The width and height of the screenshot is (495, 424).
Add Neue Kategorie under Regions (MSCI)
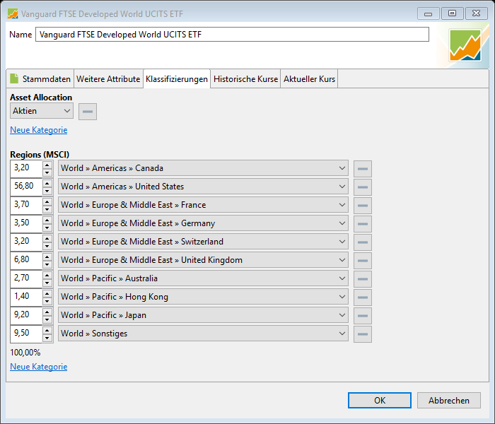click(x=38, y=367)
